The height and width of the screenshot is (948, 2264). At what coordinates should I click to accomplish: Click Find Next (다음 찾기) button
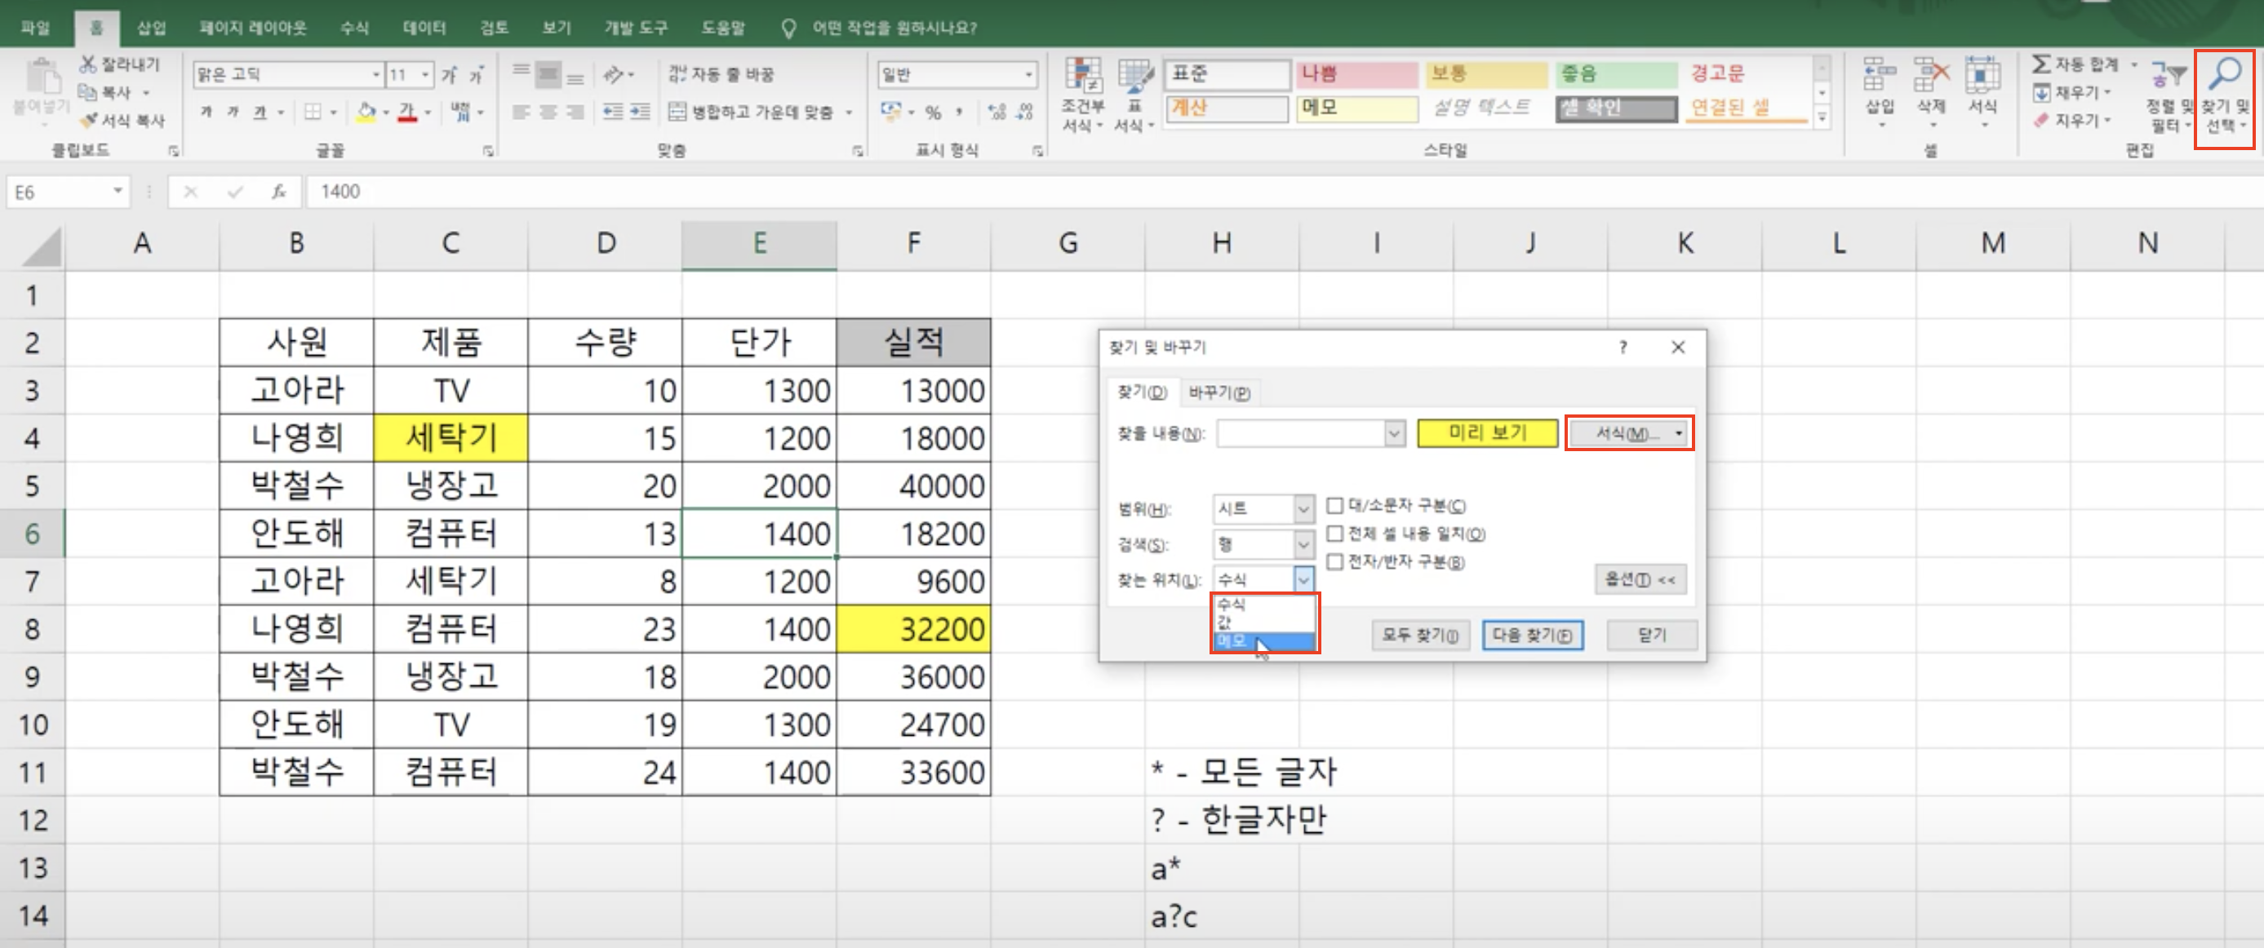tap(1532, 636)
